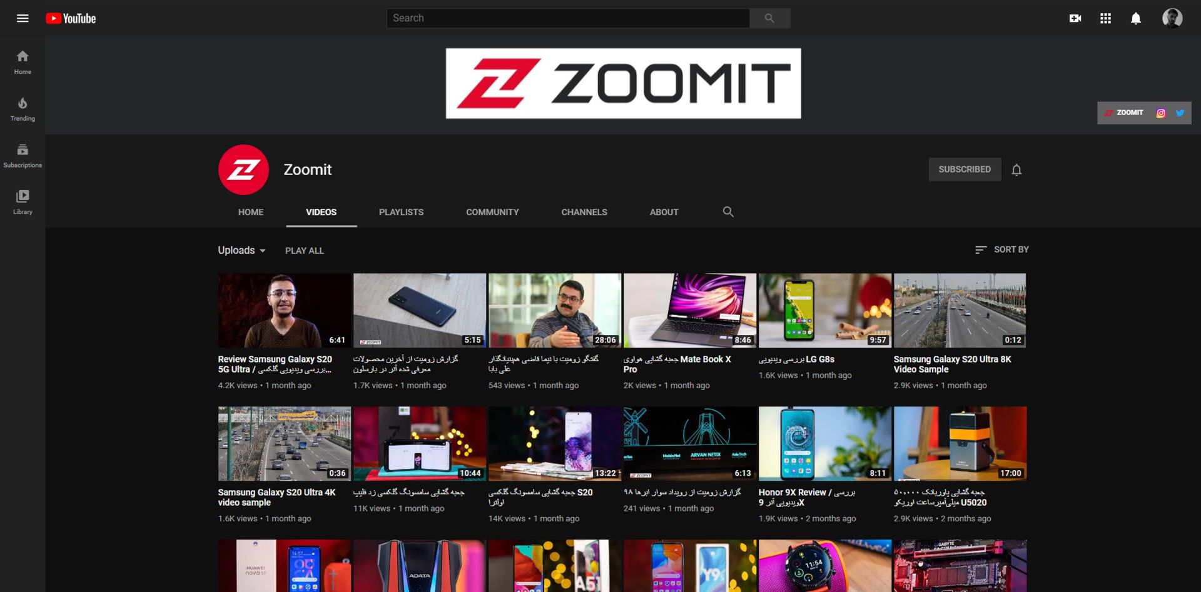Select the Videos tab
1201x592 pixels.
pyautogui.click(x=322, y=212)
